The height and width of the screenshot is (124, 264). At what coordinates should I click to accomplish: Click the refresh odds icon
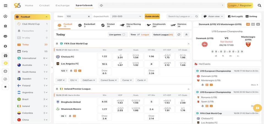click(x=179, y=34)
